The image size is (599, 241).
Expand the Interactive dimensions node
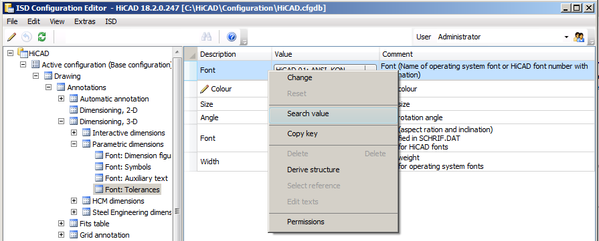(74, 133)
